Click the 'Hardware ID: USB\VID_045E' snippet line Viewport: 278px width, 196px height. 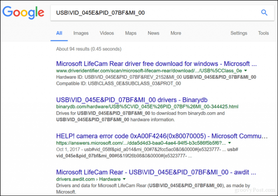[156, 77]
